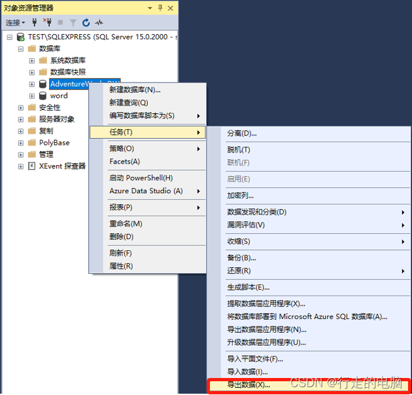Click the 服务器对象 folder icon
The image size is (412, 395).
[32, 119]
